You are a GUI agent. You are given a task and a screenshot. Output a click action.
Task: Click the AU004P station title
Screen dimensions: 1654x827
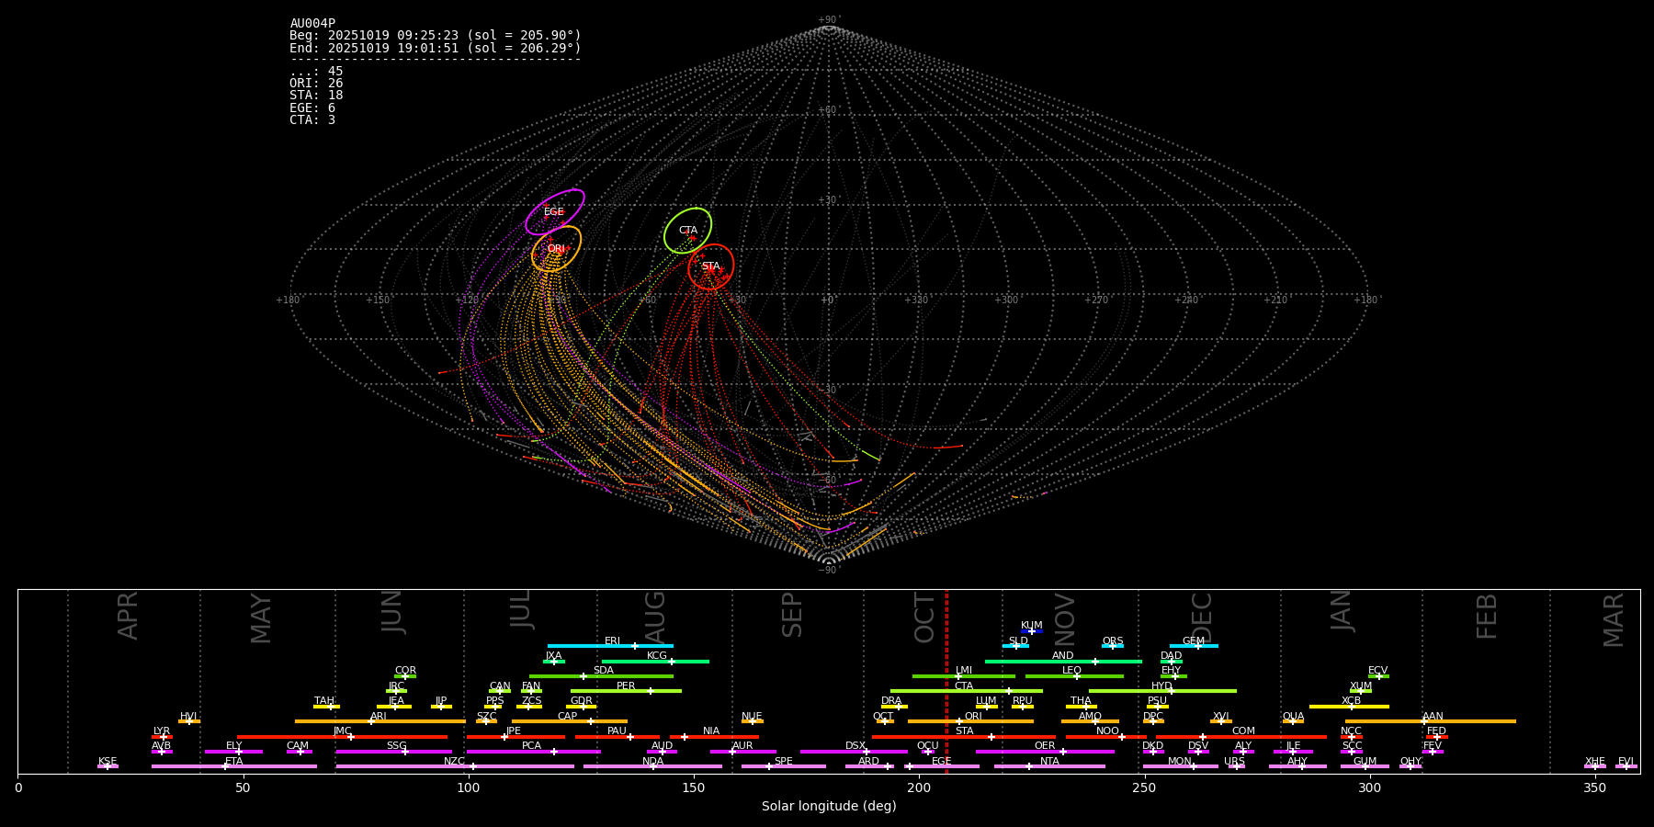pyautogui.click(x=312, y=24)
